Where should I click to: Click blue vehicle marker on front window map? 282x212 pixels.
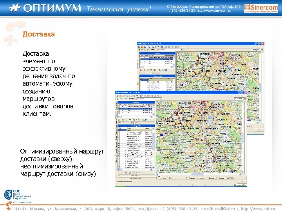point(161,134)
